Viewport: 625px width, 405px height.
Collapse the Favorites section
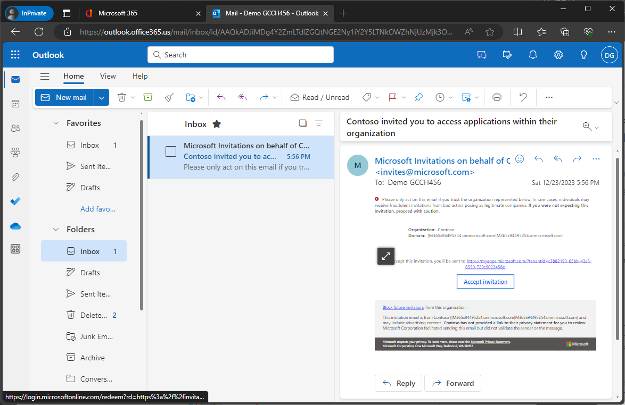[55, 123]
